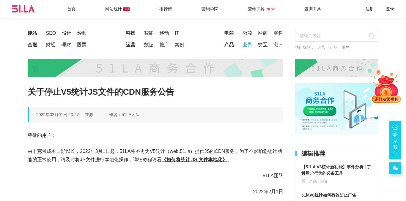
Task: Click the 51.LA logo
Action: pyautogui.click(x=23, y=9)
